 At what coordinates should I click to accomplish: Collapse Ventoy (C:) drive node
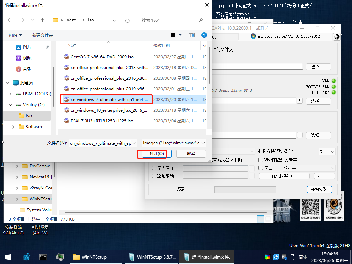[11, 105]
